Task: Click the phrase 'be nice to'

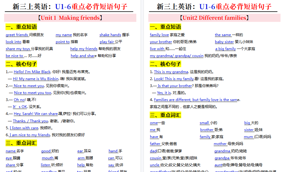Action: pyautogui.click(x=14, y=56)
